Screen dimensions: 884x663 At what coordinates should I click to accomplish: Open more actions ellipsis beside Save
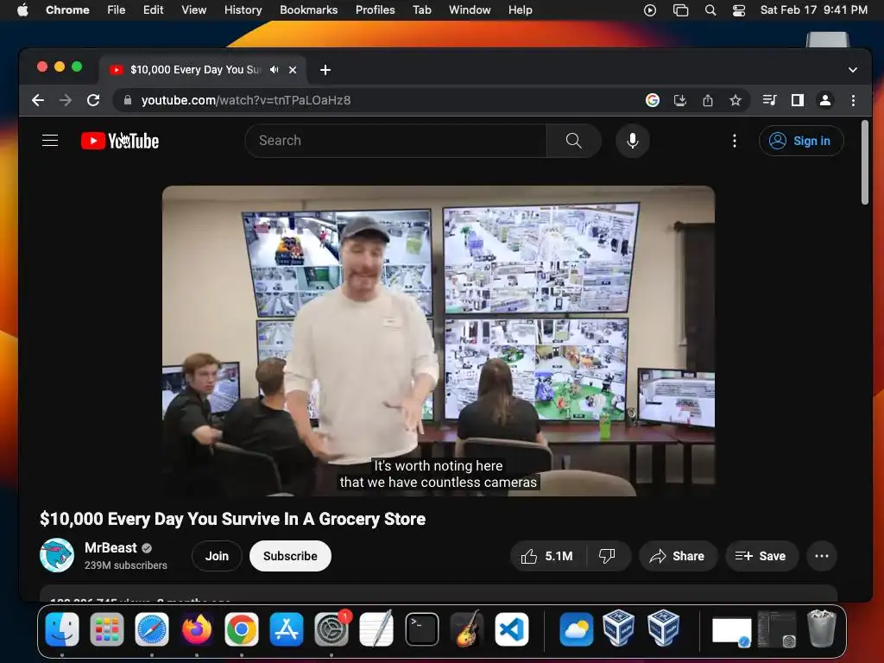pos(822,556)
